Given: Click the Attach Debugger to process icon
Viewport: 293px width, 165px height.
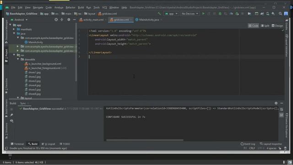Looking at the screenshot, I should (237, 14).
